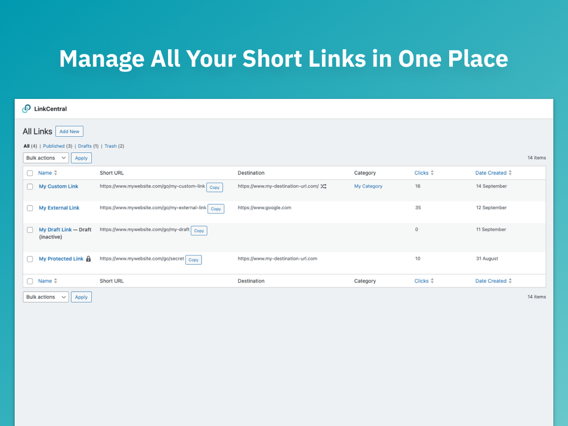568x426 pixels.
Task: Open the top Bulk actions dropdown
Action: pos(45,157)
